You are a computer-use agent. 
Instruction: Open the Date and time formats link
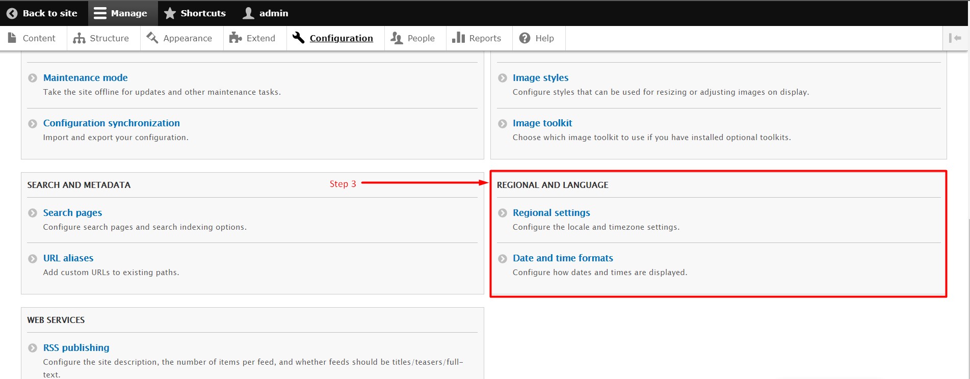pos(563,258)
